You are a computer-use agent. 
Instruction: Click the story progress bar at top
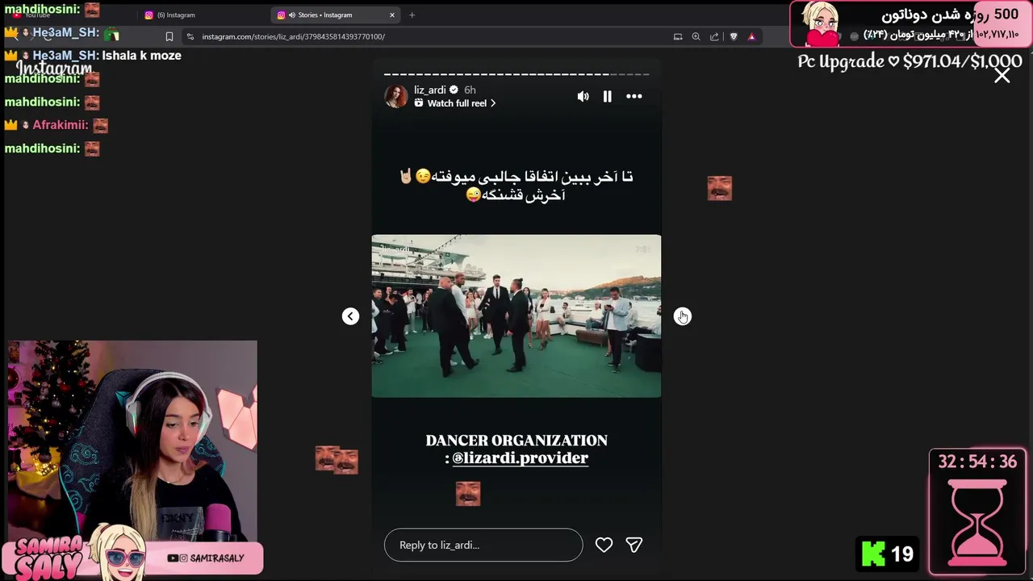point(516,73)
